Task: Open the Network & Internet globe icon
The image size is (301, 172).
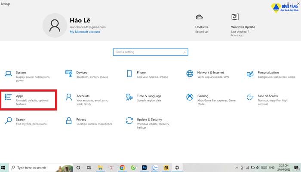Action: pyautogui.click(x=190, y=74)
